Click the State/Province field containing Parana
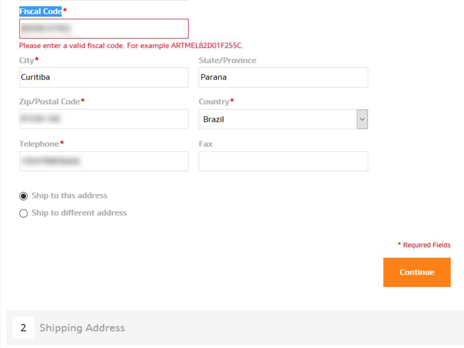This screenshot has height=348, width=464. point(283,77)
